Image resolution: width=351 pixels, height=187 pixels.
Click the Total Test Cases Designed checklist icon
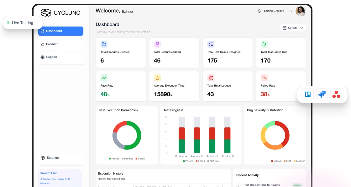point(211,44)
